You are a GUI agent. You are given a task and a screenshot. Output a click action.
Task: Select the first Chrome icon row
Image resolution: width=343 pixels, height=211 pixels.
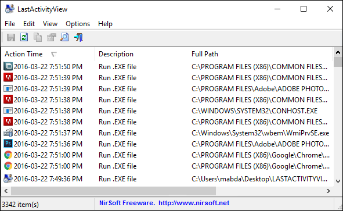167,155
